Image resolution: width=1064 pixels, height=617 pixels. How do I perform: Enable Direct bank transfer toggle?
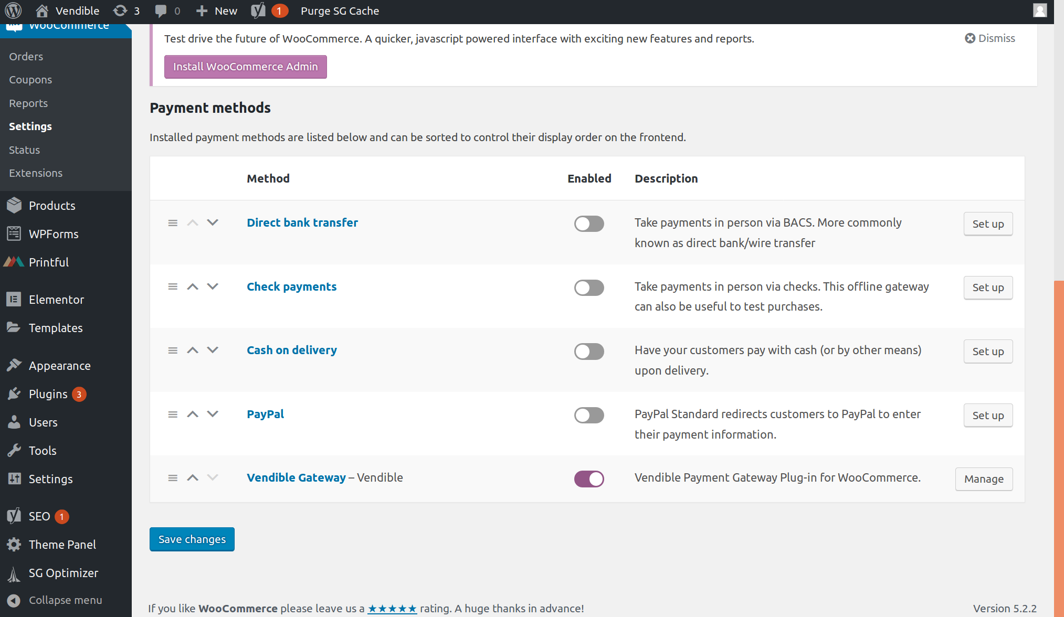(x=589, y=224)
